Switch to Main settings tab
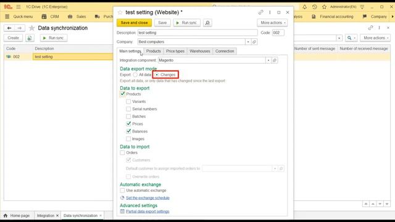 tap(130, 51)
